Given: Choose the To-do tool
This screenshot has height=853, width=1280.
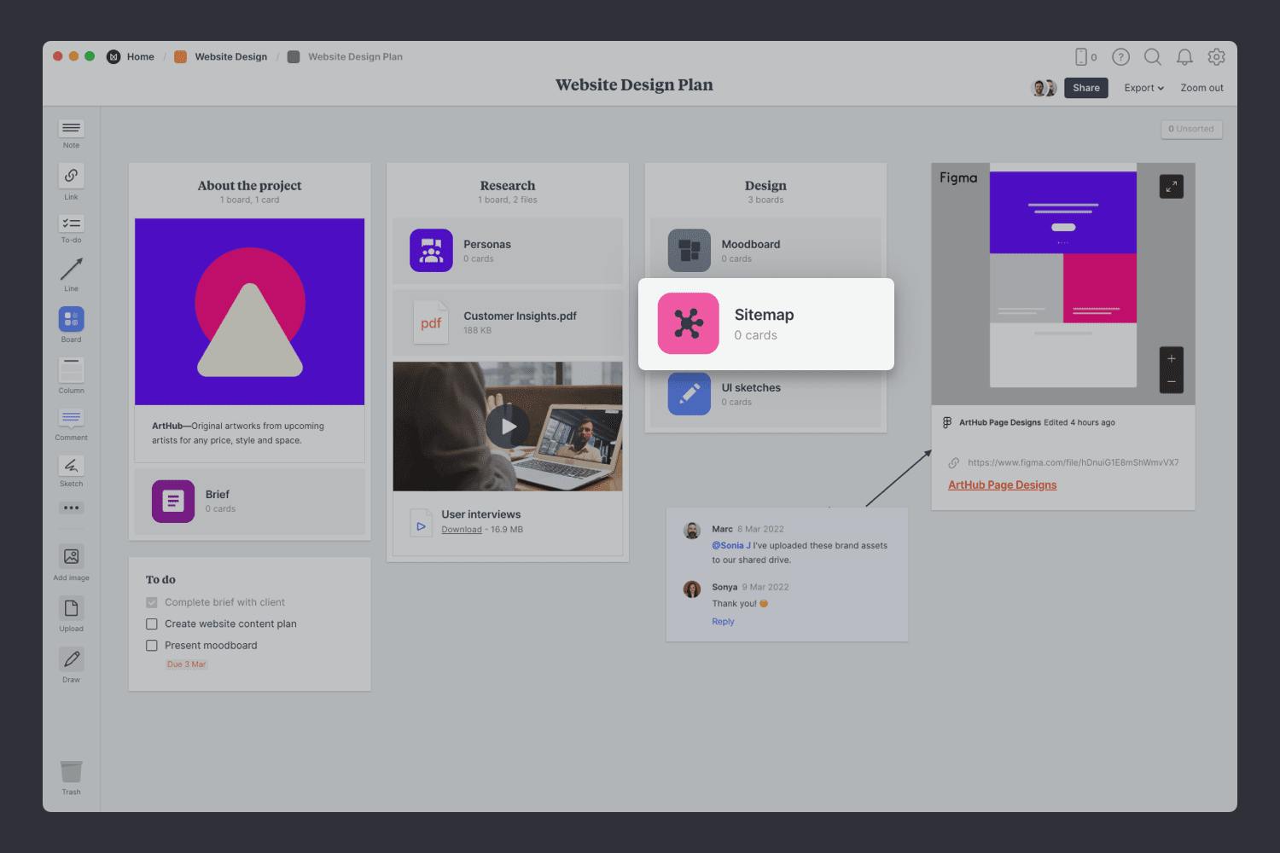Looking at the screenshot, I should pyautogui.click(x=71, y=223).
